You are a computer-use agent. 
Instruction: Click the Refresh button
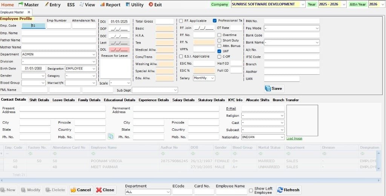click(288, 190)
